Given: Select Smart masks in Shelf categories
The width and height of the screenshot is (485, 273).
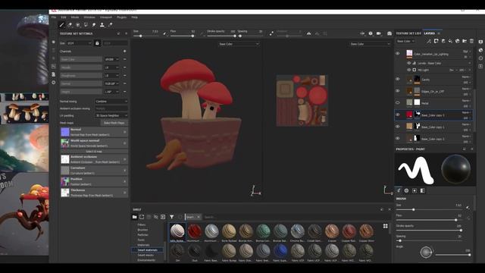Looking at the screenshot, I should 145,255.
